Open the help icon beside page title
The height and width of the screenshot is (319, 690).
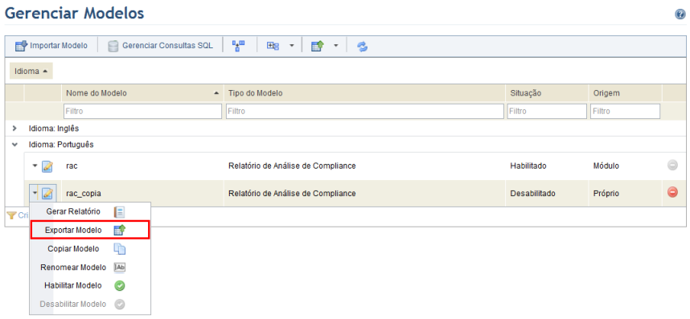[x=680, y=14]
